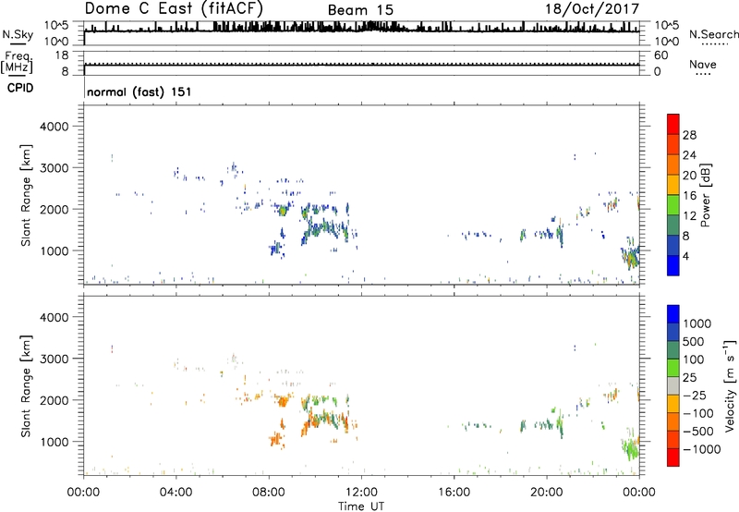Click the "N.Search" legend label
The width and height of the screenshot is (739, 512).
(714, 34)
